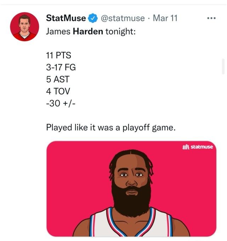Click the bold "Harden" word in tweet
This screenshot has height=241, width=227.
(88, 31)
